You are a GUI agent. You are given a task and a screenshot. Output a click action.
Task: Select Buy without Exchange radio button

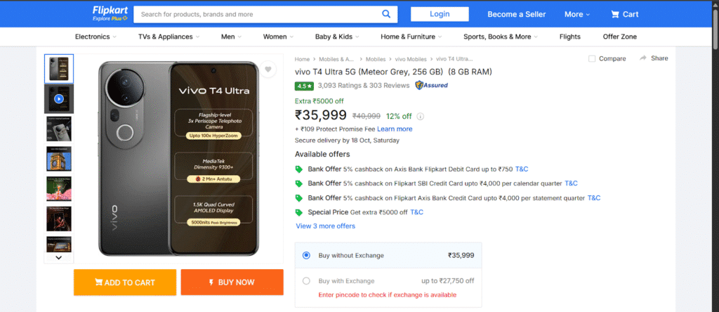[x=306, y=256]
